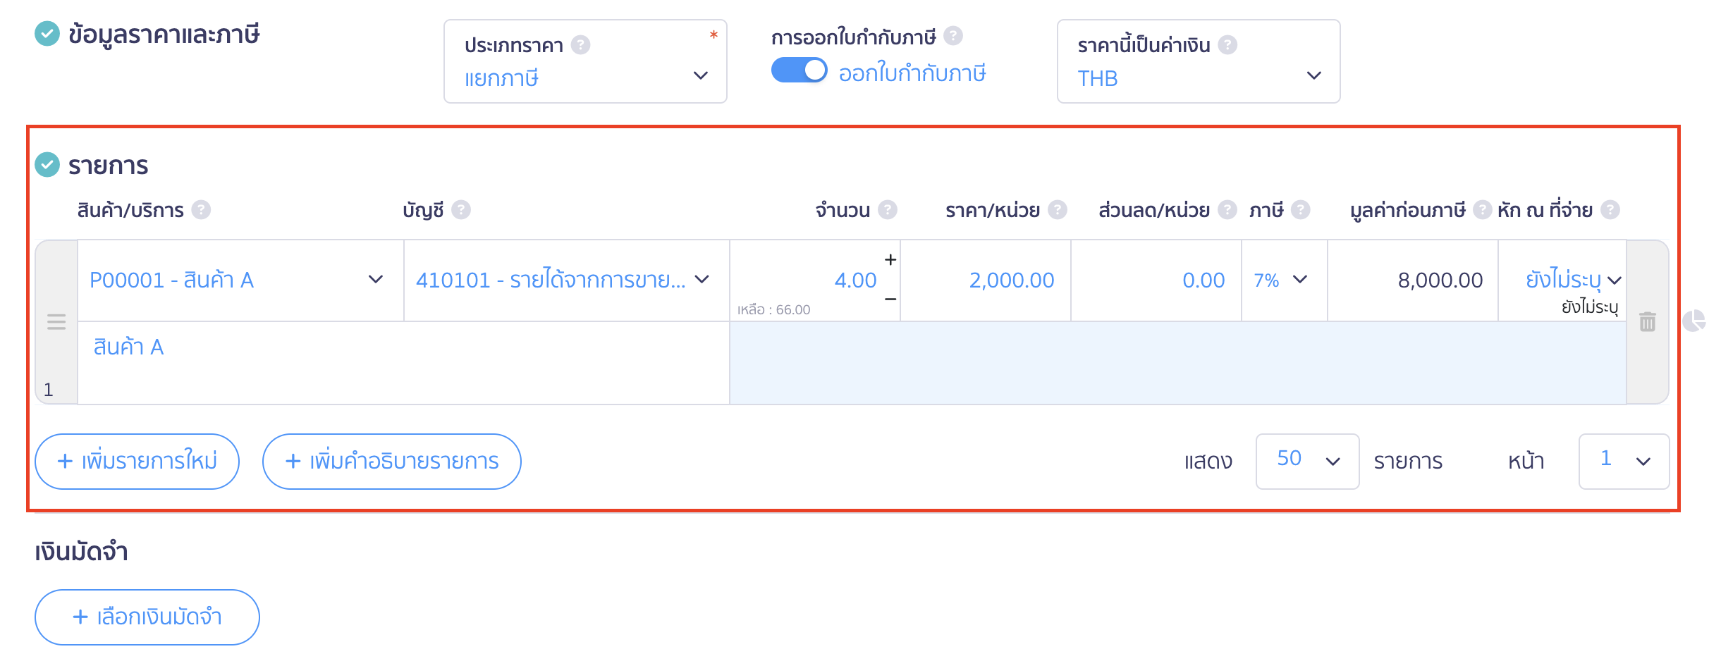1709x661 pixels.
Task: Open rows-per-page dropdown showing 50
Action: pos(1307,462)
